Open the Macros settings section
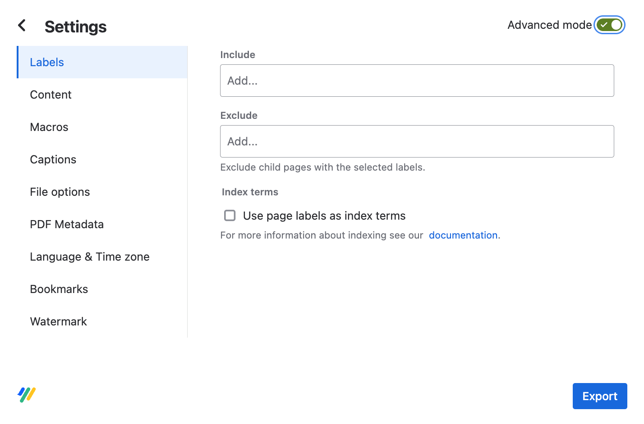 (x=102, y=127)
